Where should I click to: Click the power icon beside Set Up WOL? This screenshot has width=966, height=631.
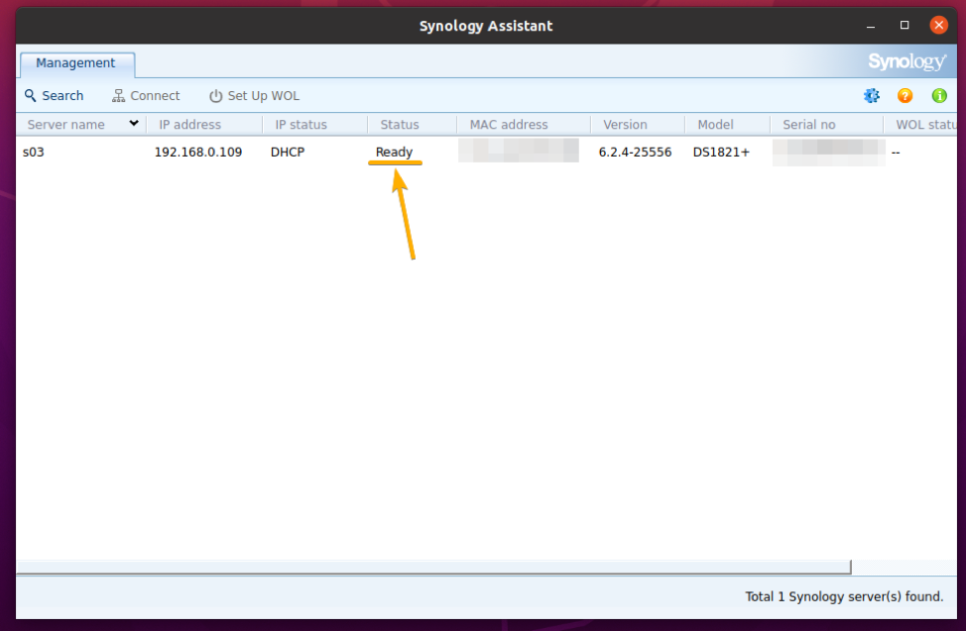pyautogui.click(x=215, y=95)
